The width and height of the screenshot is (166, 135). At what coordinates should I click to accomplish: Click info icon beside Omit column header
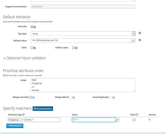137,114
